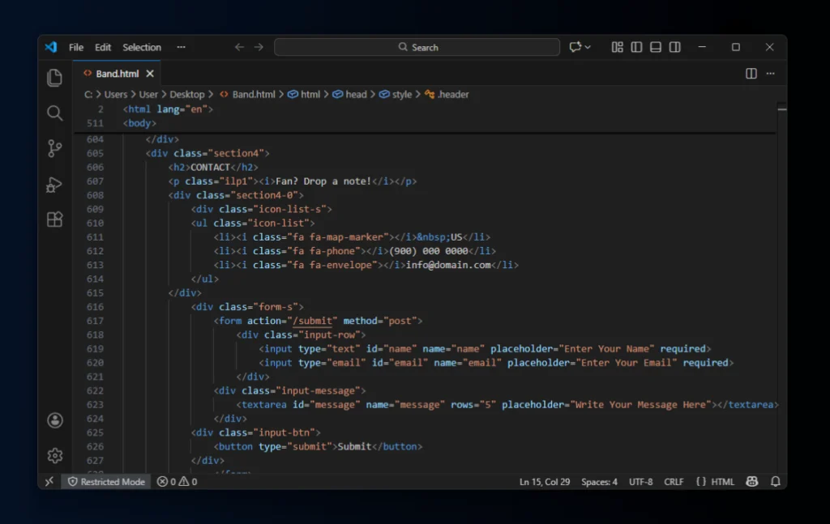Toggle the secondary side bar visibility
830x524 pixels.
pyautogui.click(x=674, y=47)
